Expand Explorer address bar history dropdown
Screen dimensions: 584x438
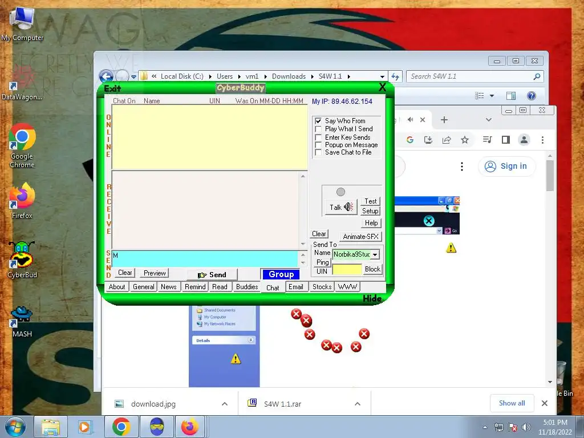click(382, 76)
